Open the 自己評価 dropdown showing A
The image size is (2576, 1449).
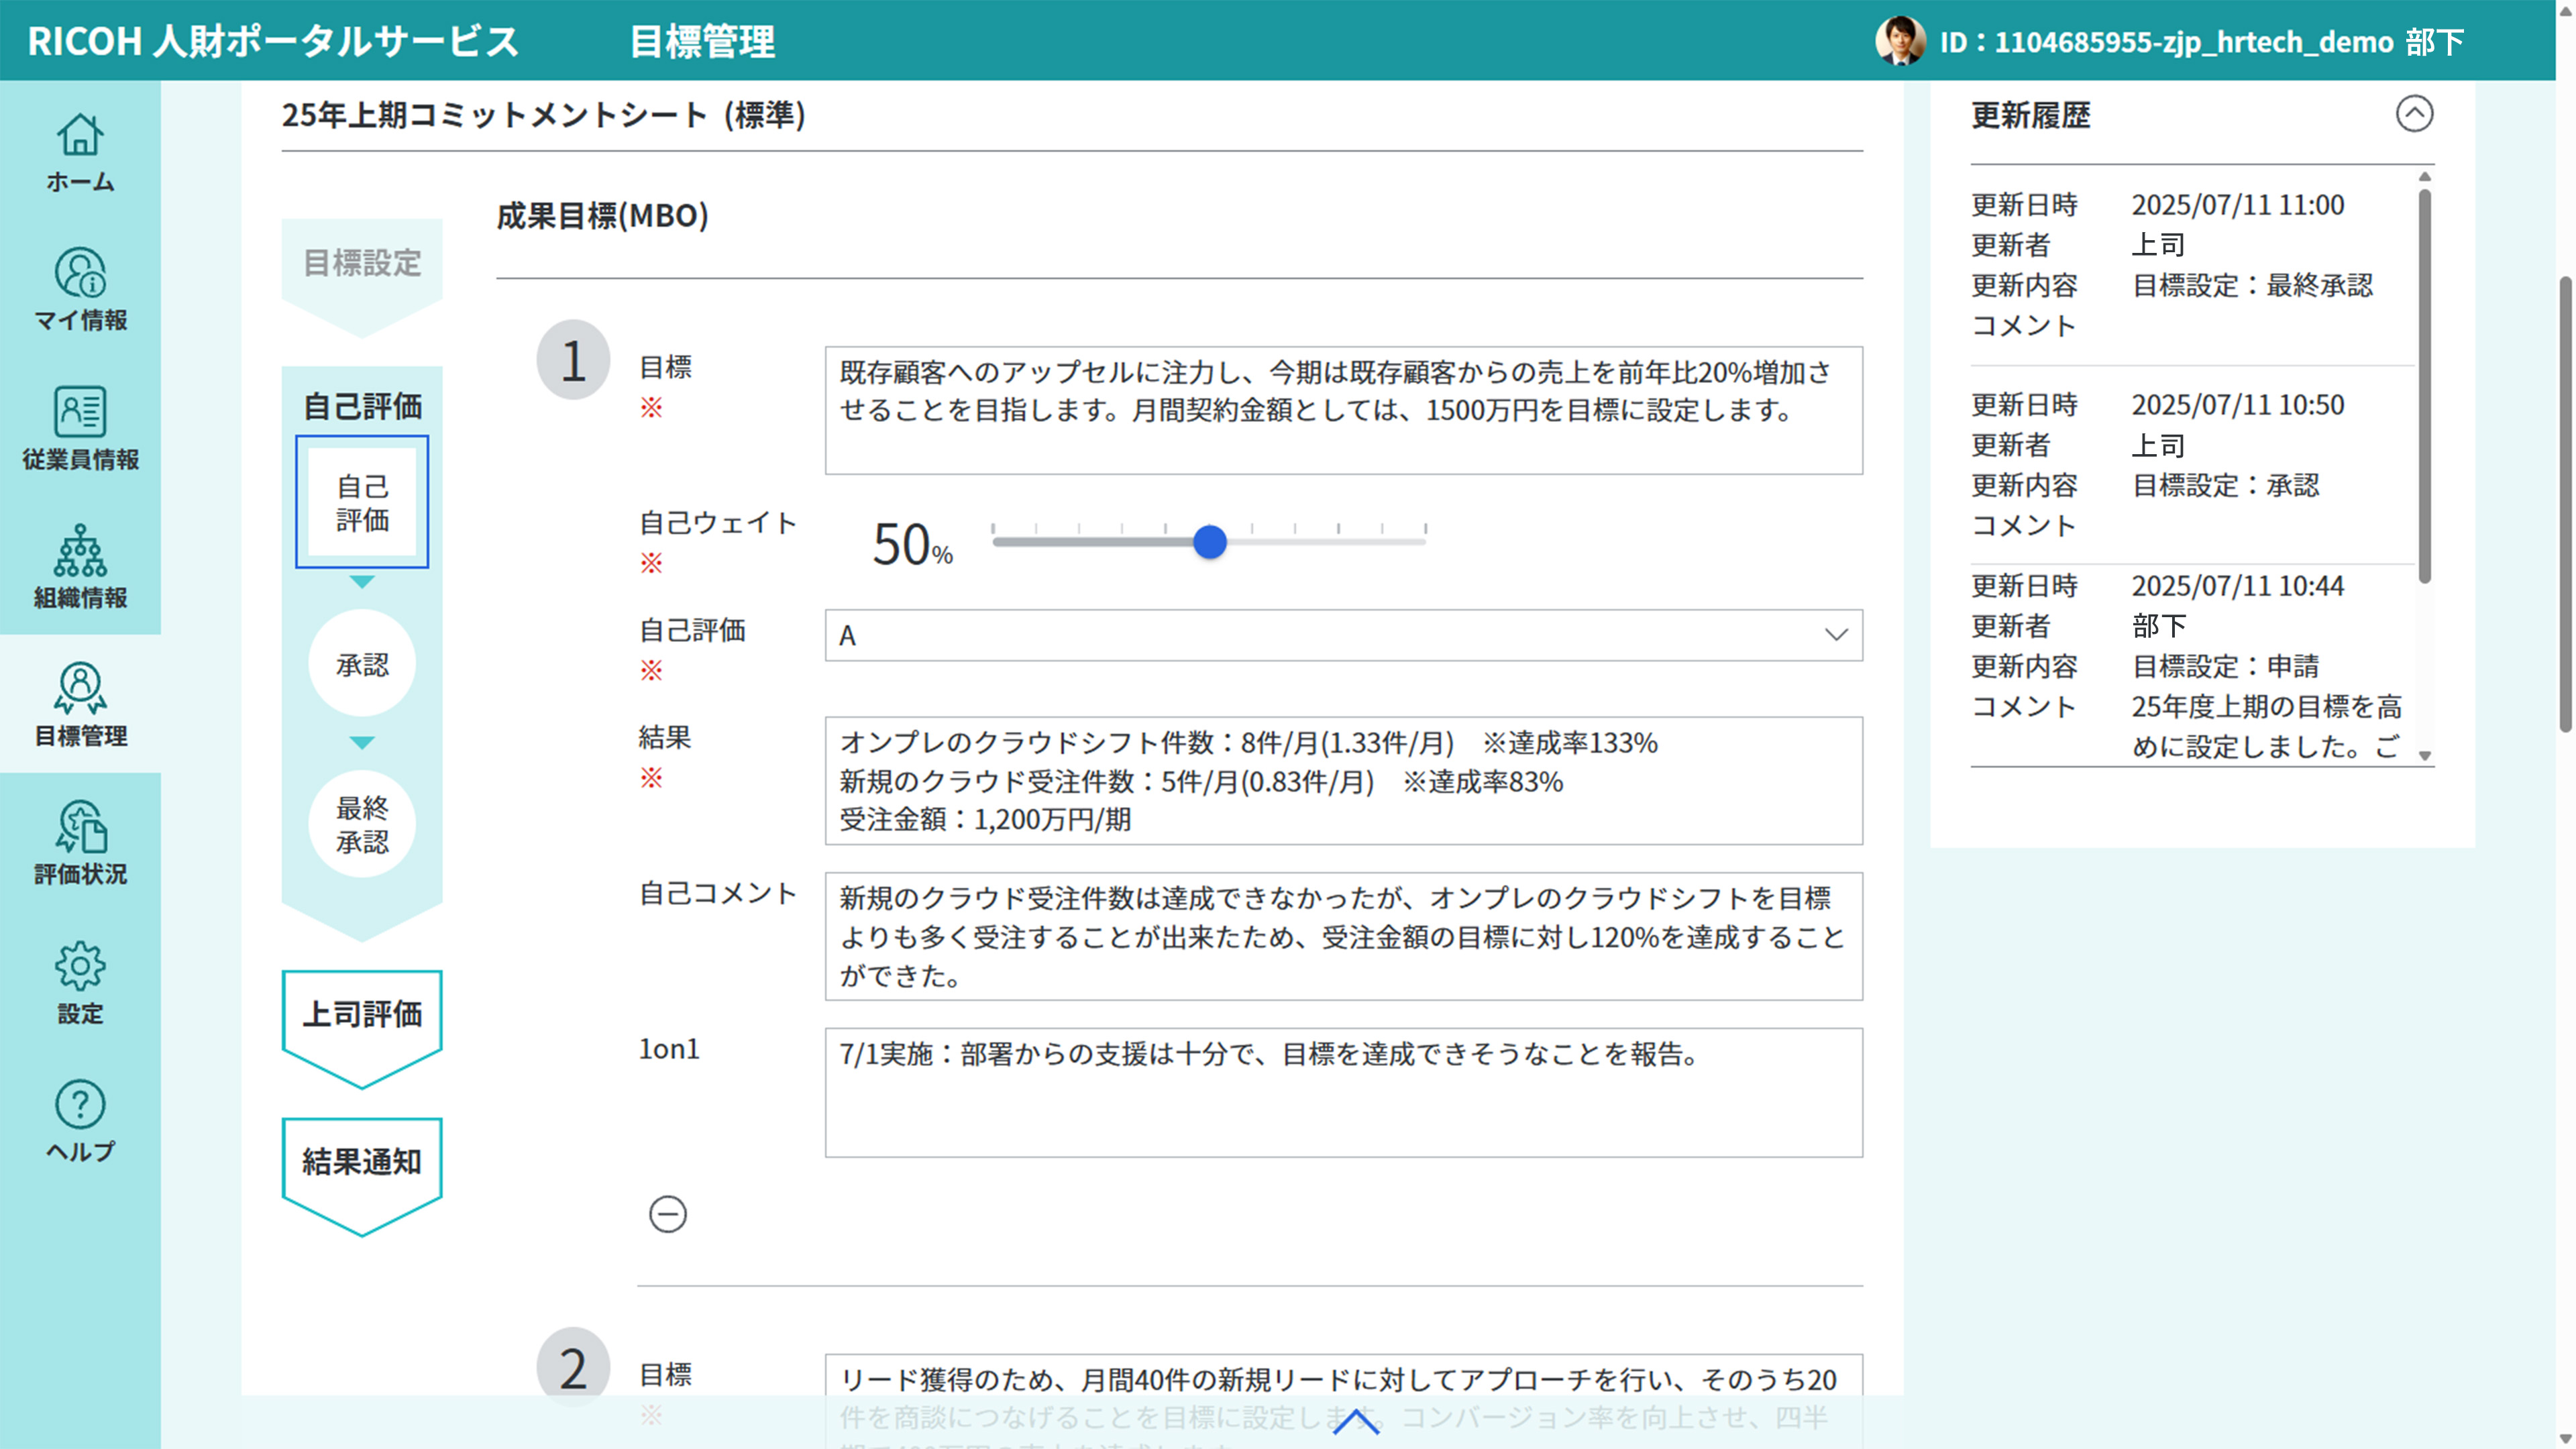(x=1343, y=635)
